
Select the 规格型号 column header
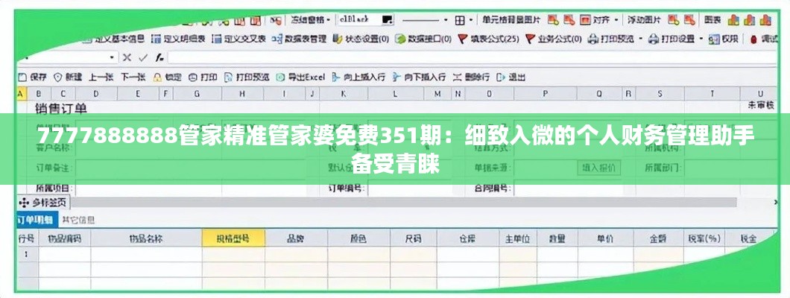(x=233, y=238)
